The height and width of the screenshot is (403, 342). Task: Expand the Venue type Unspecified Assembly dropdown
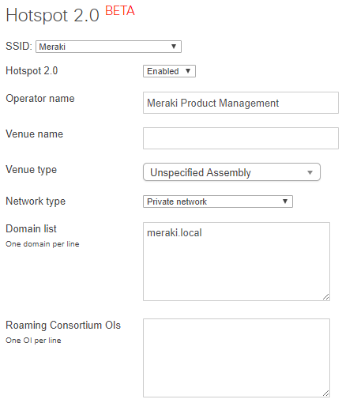coord(231,172)
